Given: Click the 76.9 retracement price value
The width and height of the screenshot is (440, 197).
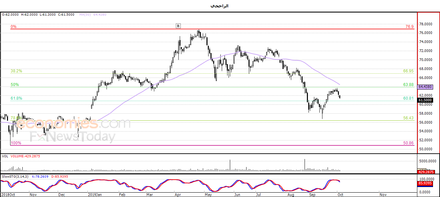Looking at the screenshot, I should coord(410,26).
